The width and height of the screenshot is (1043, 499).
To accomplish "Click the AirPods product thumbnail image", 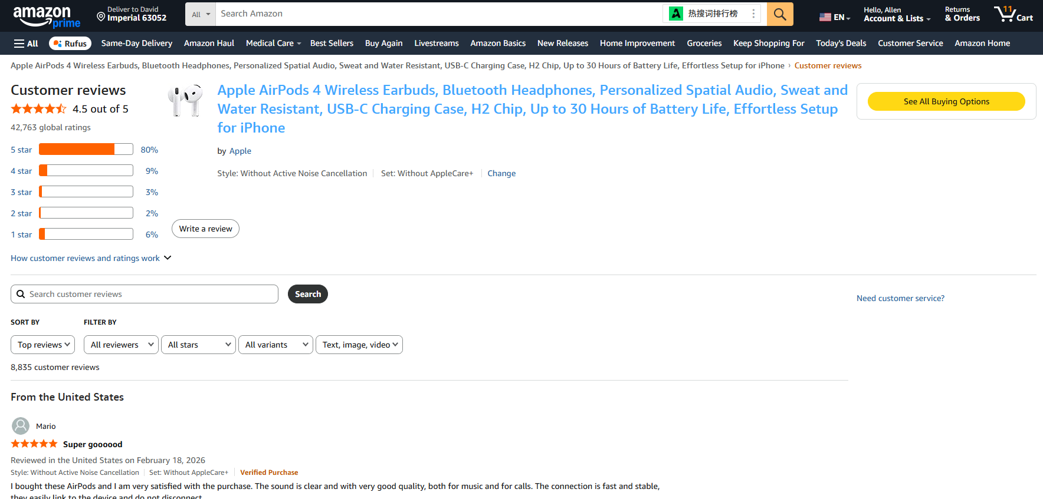I will click(x=185, y=101).
